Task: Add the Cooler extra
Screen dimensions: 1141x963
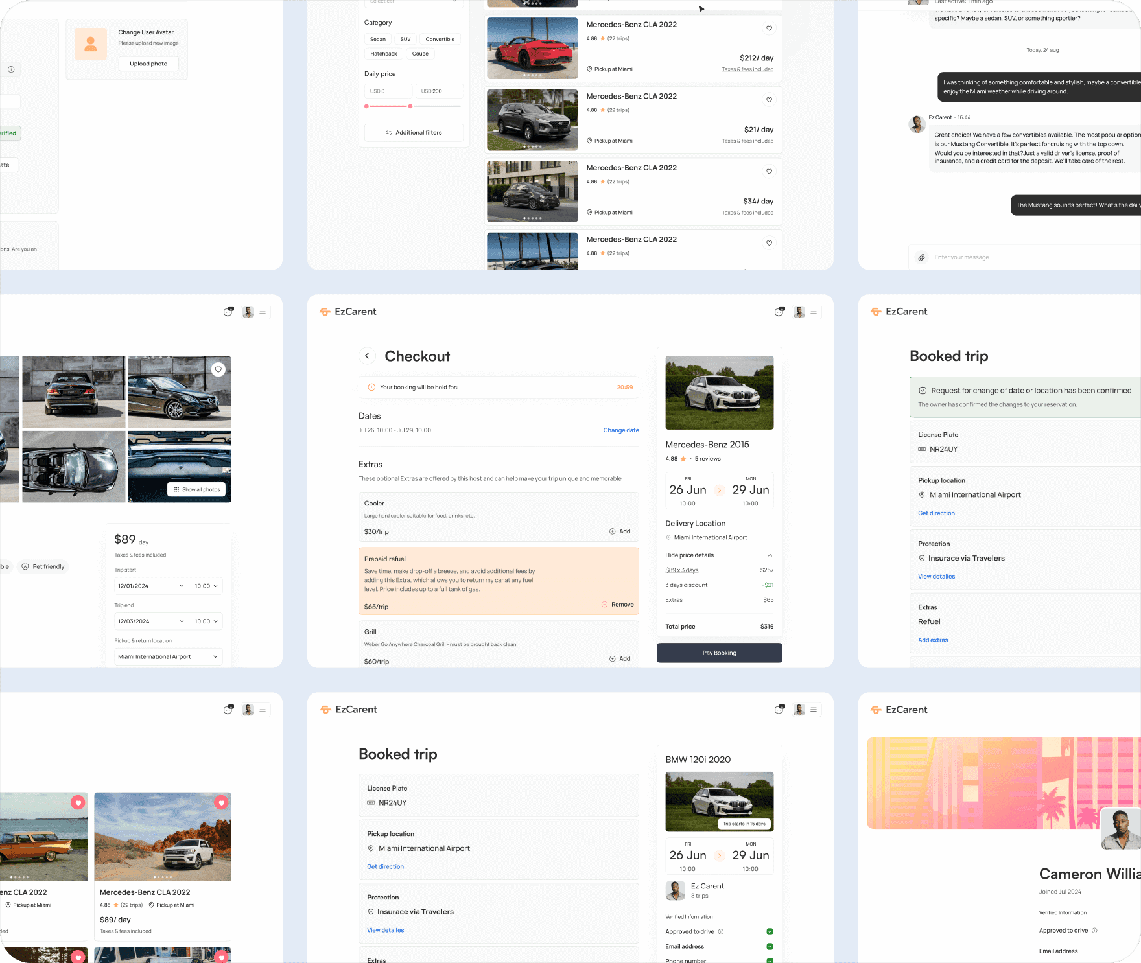Action: [620, 531]
